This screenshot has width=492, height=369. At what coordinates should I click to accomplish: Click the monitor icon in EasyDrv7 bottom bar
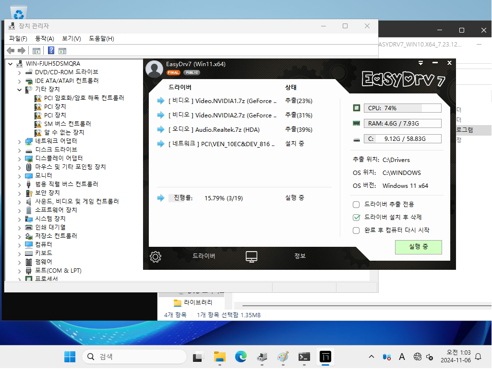(252, 256)
